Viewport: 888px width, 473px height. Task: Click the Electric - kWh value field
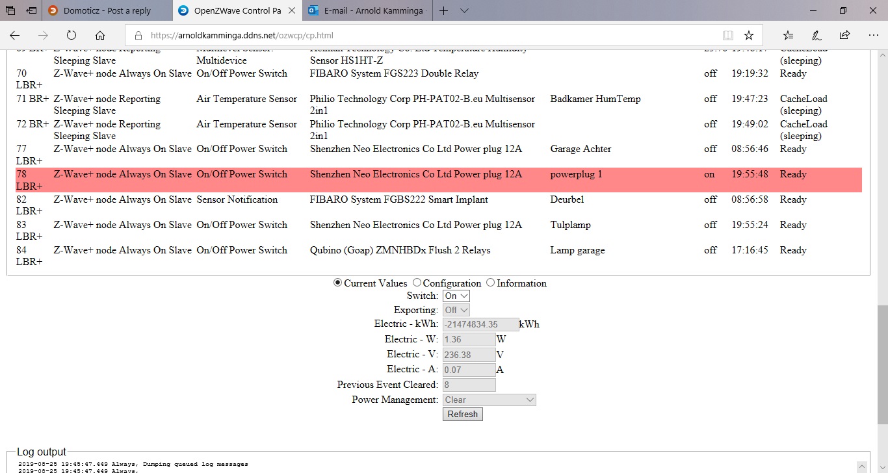pos(480,324)
